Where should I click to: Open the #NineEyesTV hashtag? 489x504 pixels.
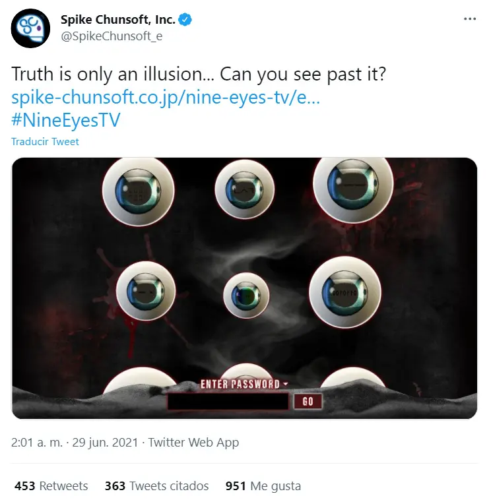[65, 120]
